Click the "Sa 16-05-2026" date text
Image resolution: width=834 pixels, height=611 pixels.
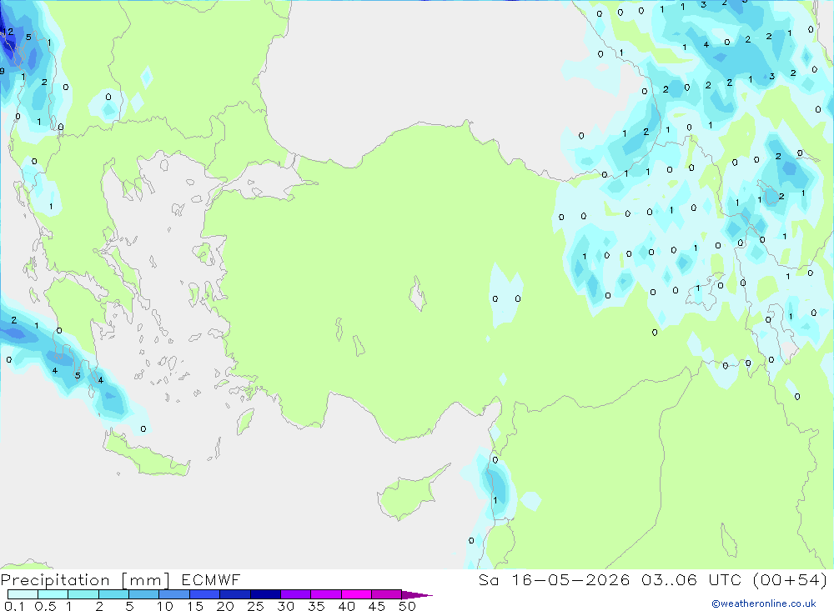click(x=555, y=580)
